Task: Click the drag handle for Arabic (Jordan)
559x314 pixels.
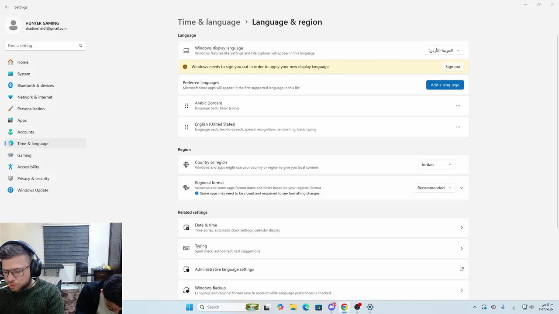Action: pyautogui.click(x=186, y=106)
